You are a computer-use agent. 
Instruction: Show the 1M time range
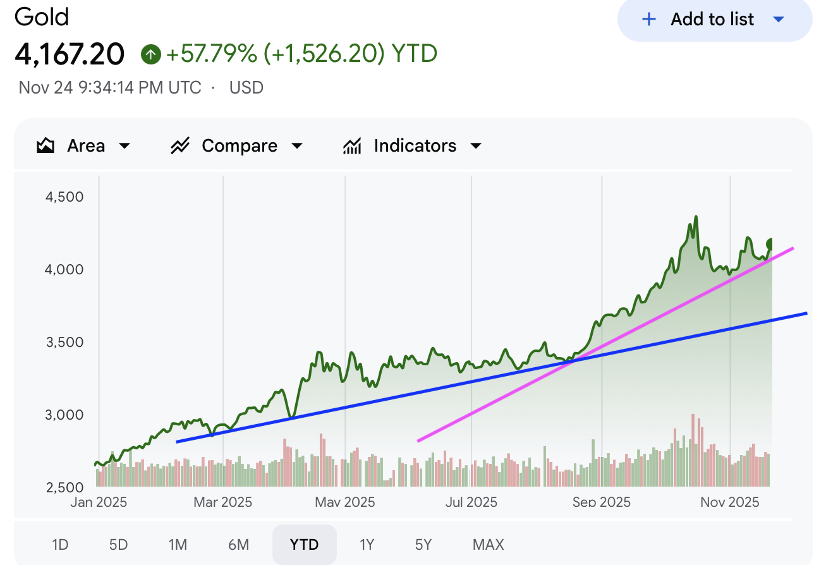pyautogui.click(x=178, y=544)
